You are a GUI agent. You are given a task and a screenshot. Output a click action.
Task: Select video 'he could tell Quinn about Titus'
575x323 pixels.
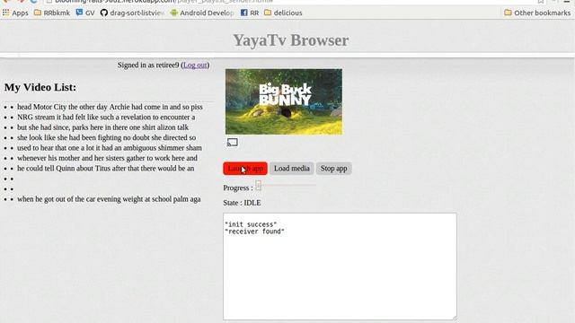pyautogui.click(x=106, y=169)
